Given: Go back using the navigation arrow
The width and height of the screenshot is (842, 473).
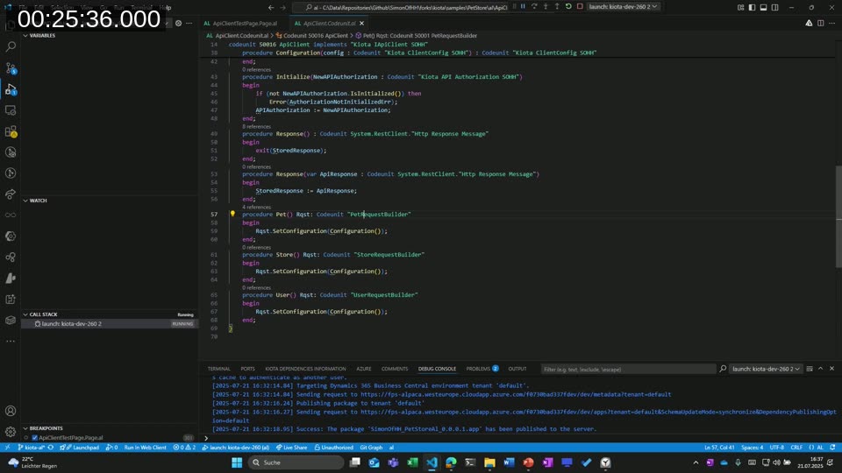Looking at the screenshot, I should click(271, 8).
